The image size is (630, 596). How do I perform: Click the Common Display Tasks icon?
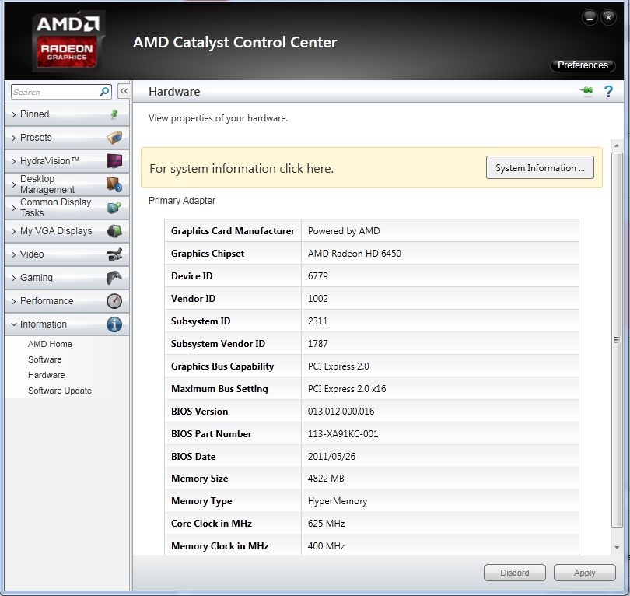pos(114,208)
